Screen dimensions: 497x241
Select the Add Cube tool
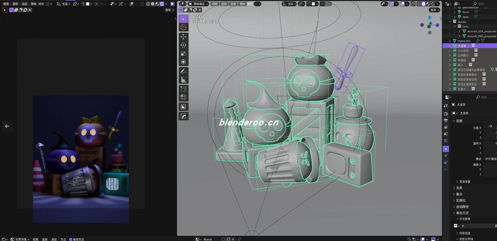tap(183, 89)
